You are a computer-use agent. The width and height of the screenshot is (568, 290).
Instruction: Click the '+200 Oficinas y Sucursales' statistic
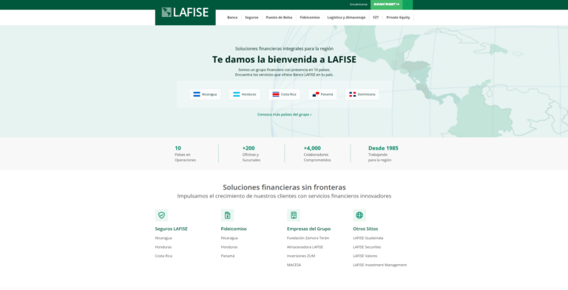pos(251,154)
